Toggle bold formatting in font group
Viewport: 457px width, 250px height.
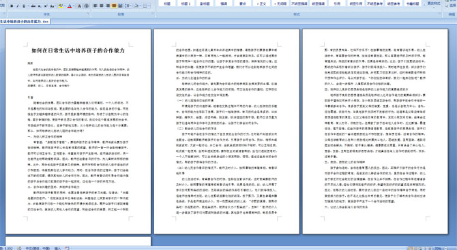click(12, 6)
